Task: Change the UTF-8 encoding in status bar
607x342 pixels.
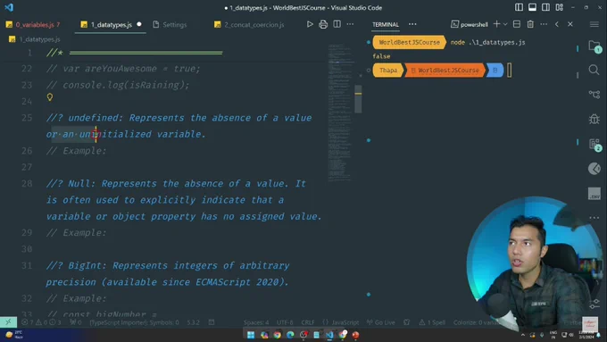Action: 285,322
